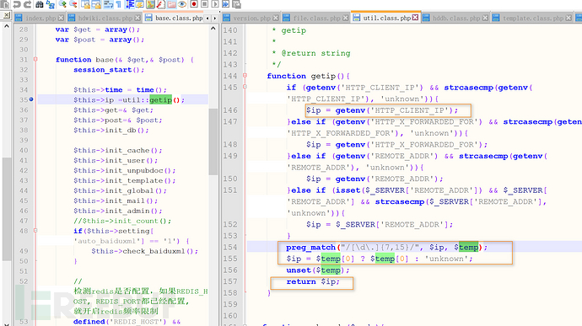
Task: Run macro multiple times icon
Action: tap(225, 4)
